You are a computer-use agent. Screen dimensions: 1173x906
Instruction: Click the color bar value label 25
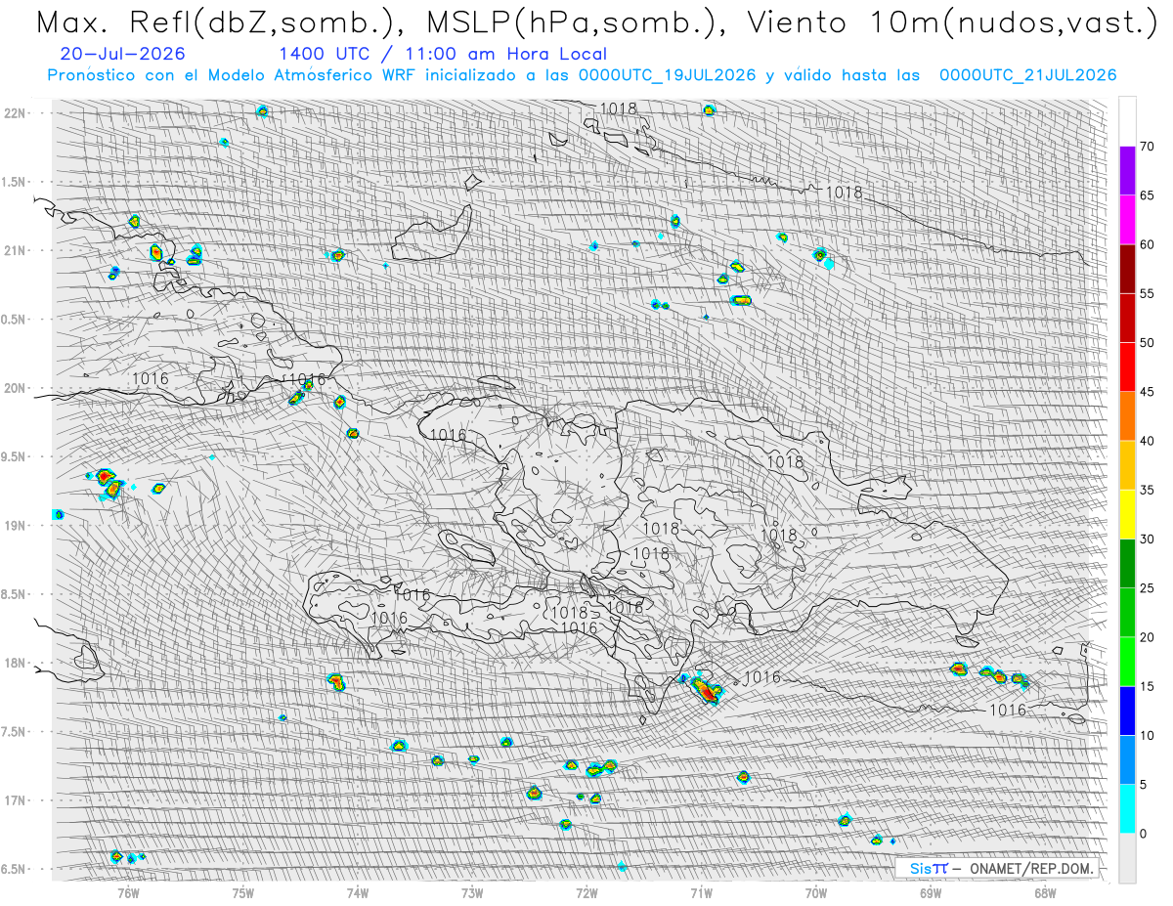click(x=1147, y=587)
